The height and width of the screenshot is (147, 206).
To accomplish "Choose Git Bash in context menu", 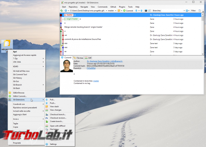I will (x=27, y=88).
